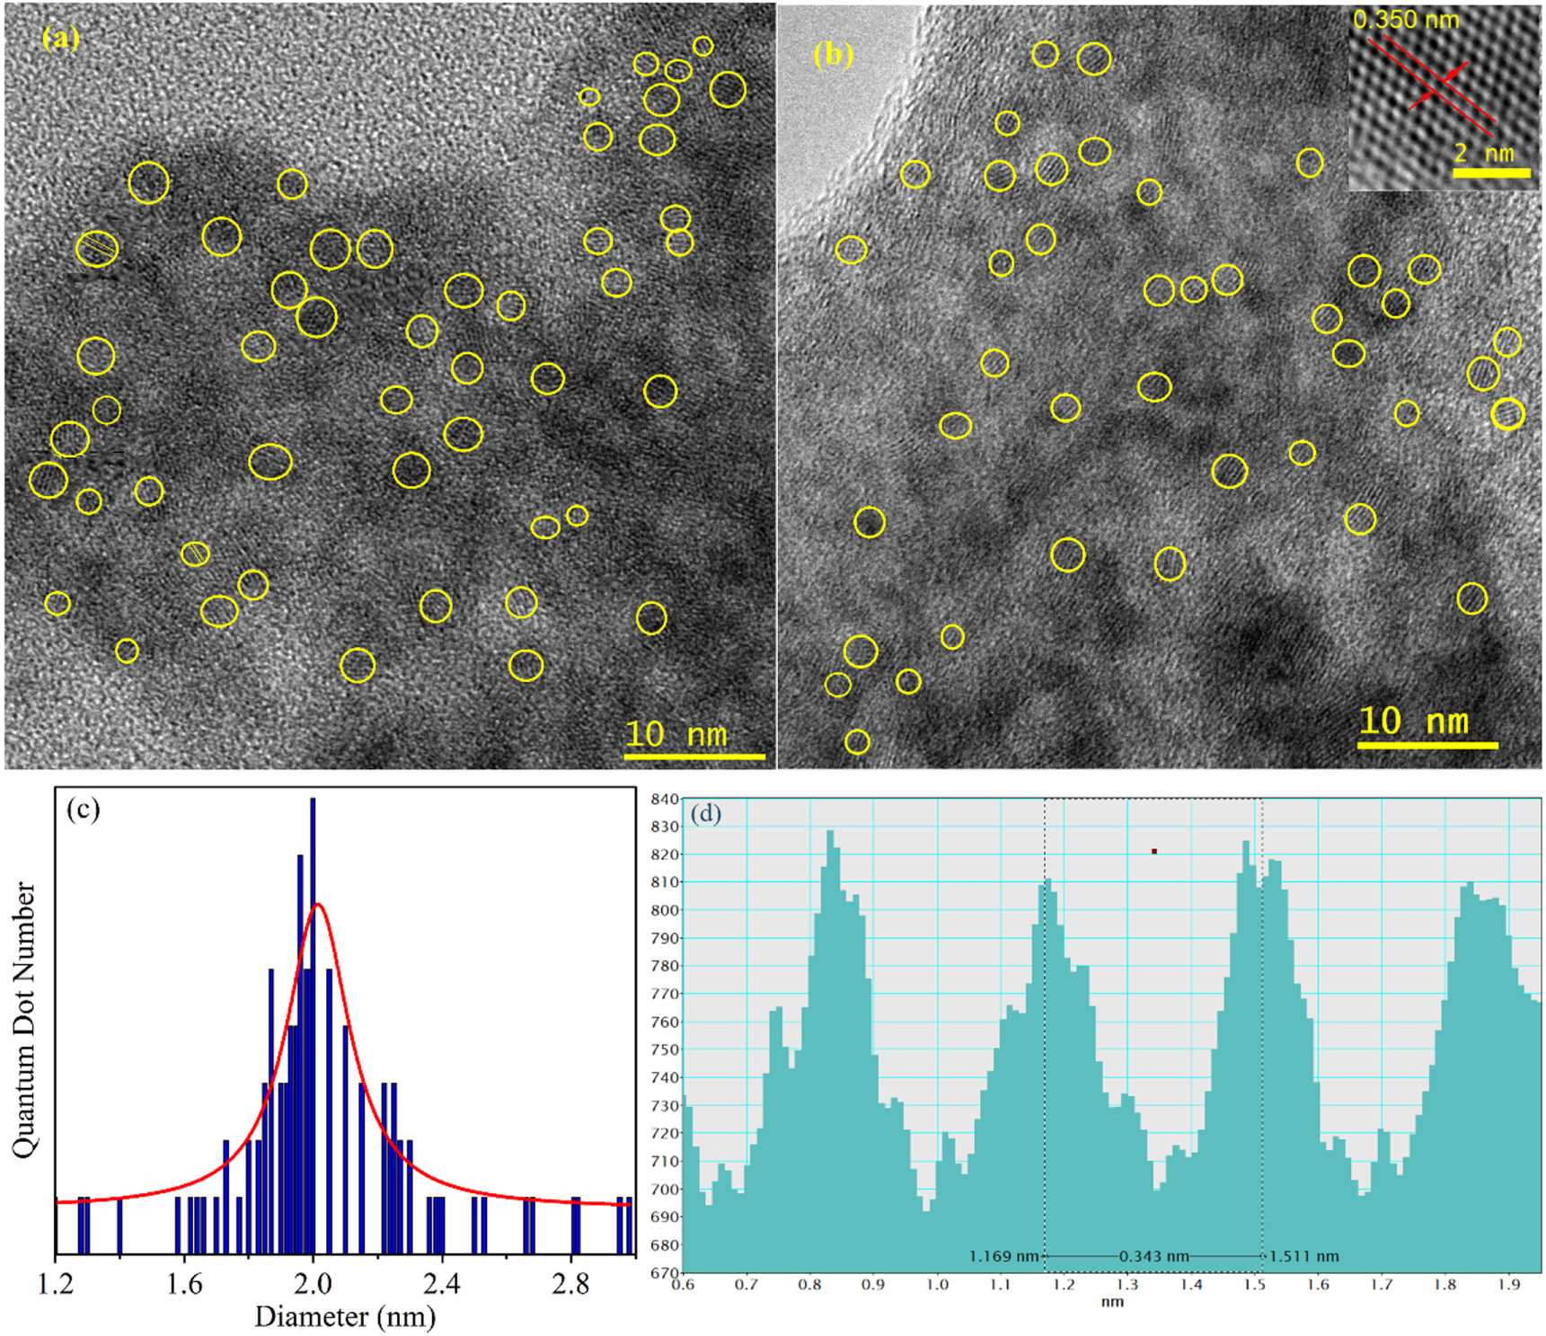The height and width of the screenshot is (1336, 1546).
Task: Click the 2.4 tick label on the histogram
Action: coord(442,1285)
